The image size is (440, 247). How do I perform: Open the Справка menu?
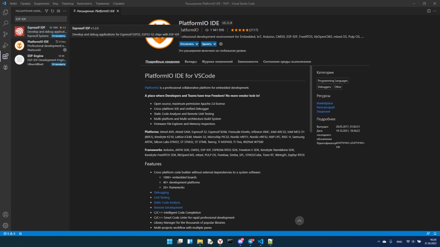point(119,3)
